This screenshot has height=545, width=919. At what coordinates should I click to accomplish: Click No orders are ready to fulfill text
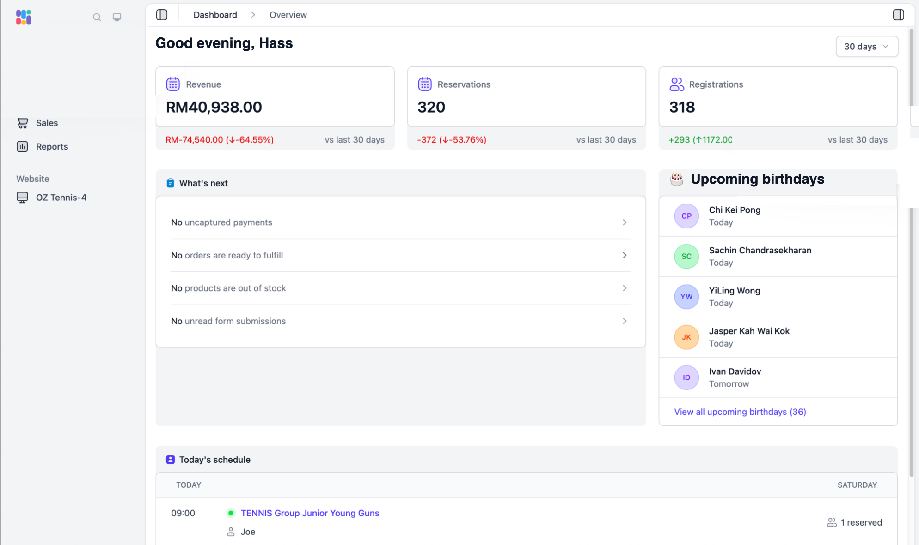(227, 255)
